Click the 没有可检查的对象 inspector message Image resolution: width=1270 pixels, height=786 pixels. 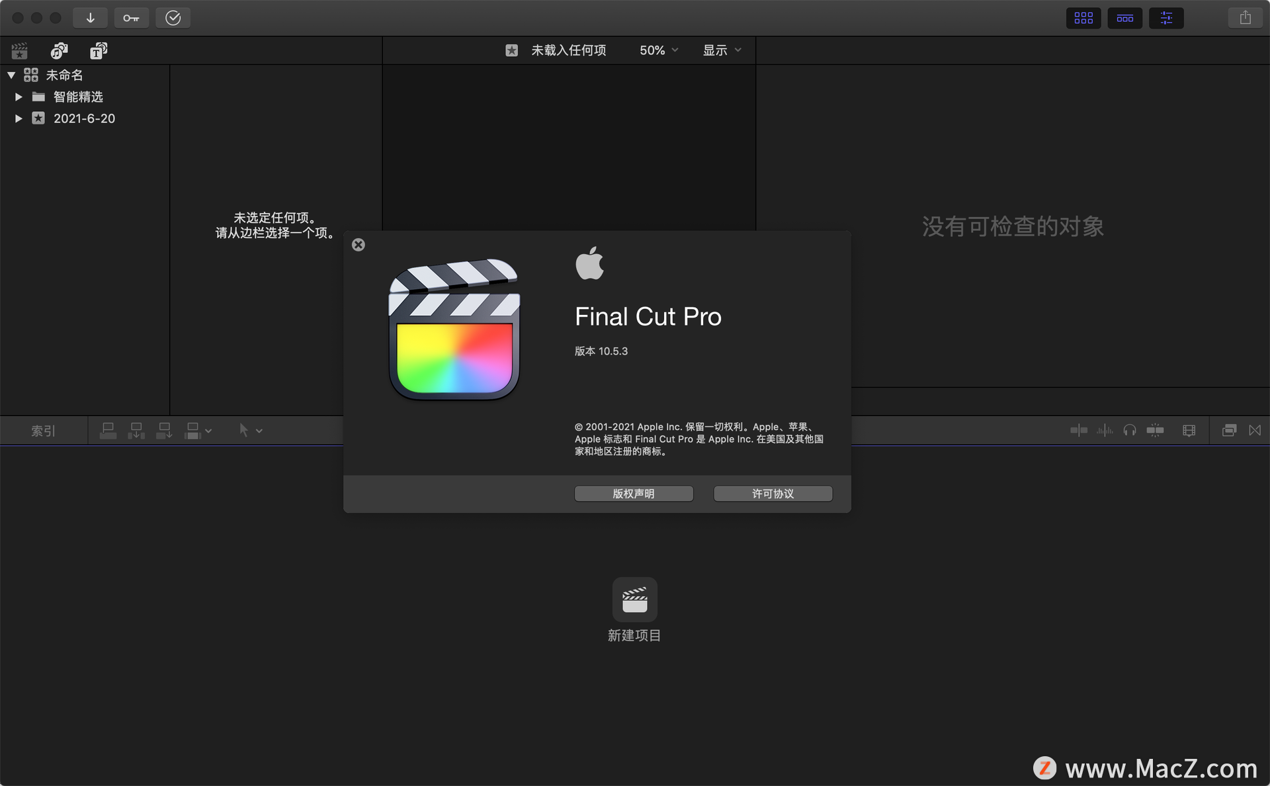coord(1013,227)
